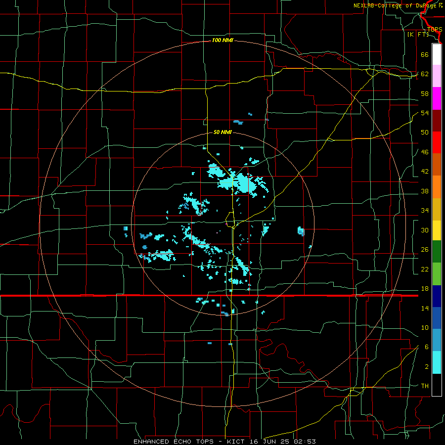Select the navy blue legend swatch
Viewport: 445px width, 445px height.
click(x=437, y=296)
